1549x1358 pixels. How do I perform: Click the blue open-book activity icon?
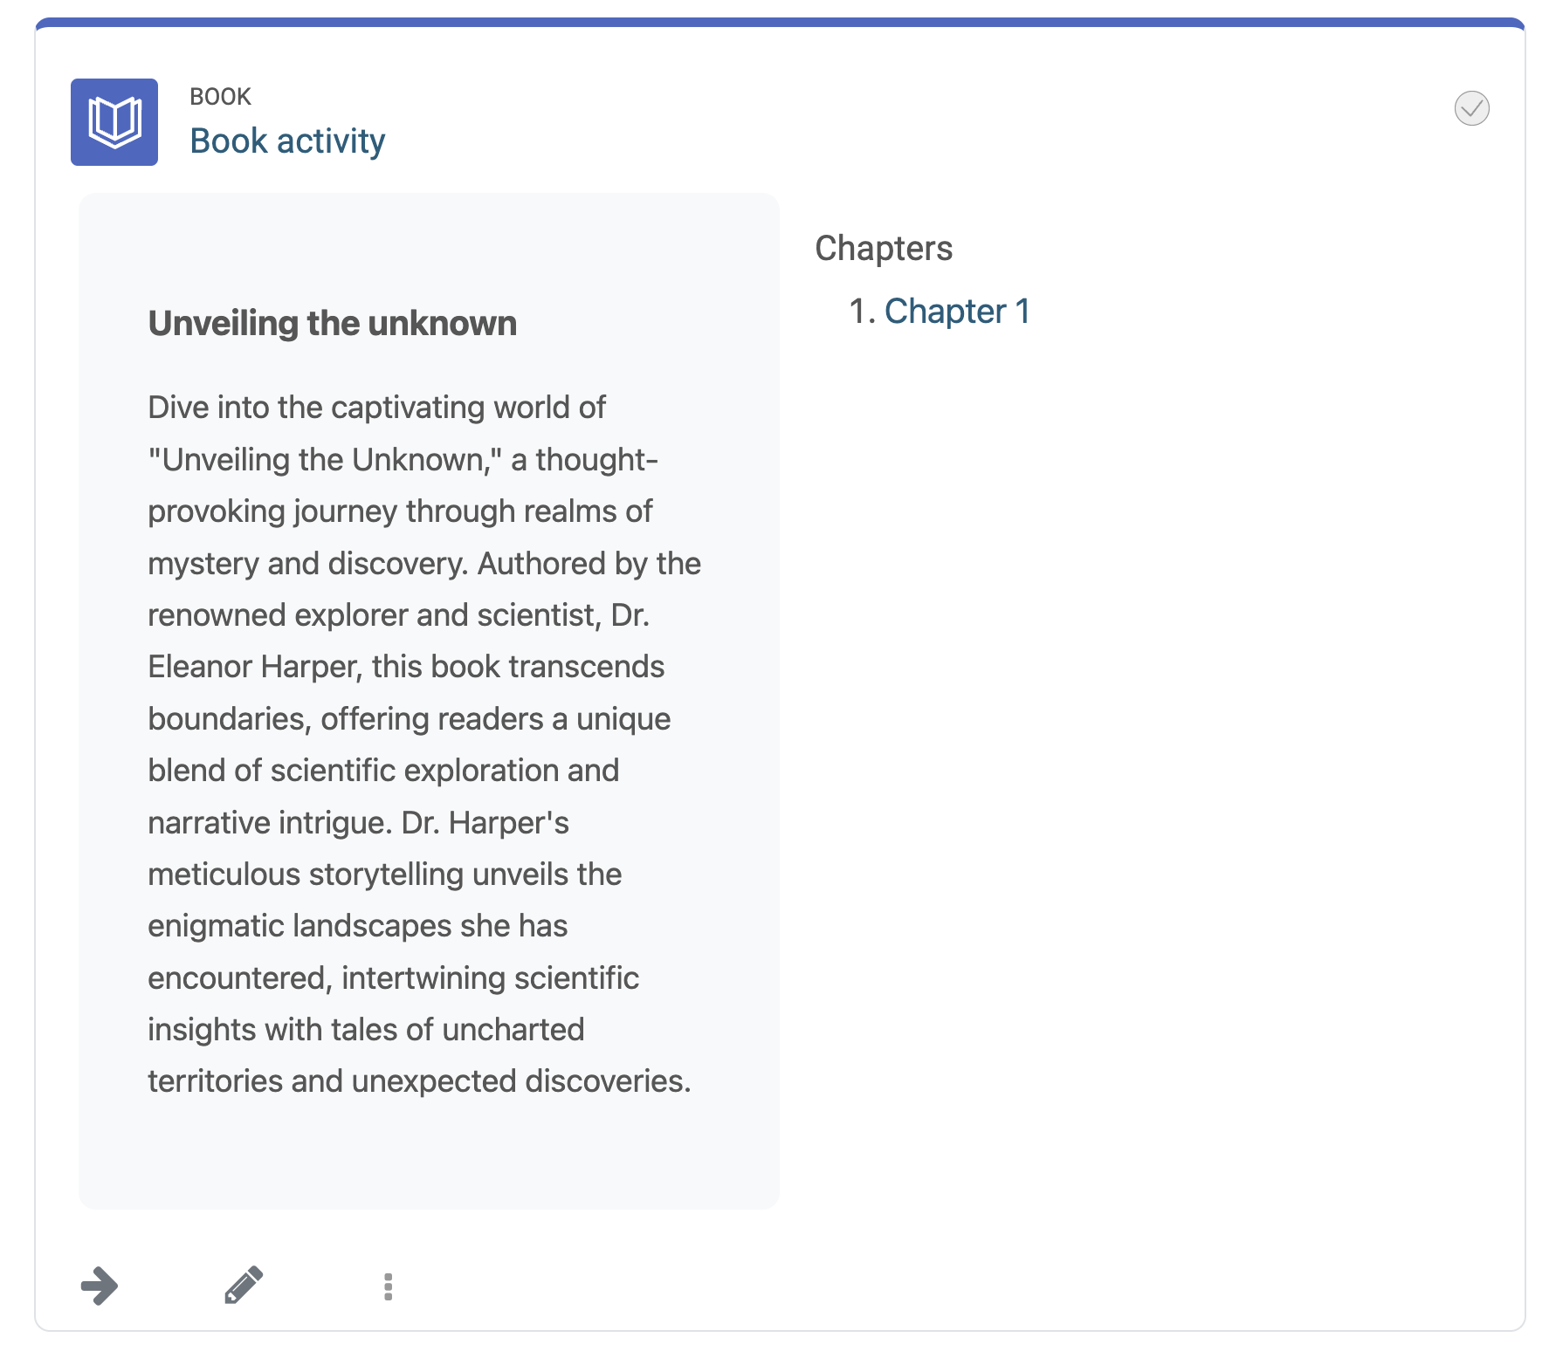[x=114, y=122]
